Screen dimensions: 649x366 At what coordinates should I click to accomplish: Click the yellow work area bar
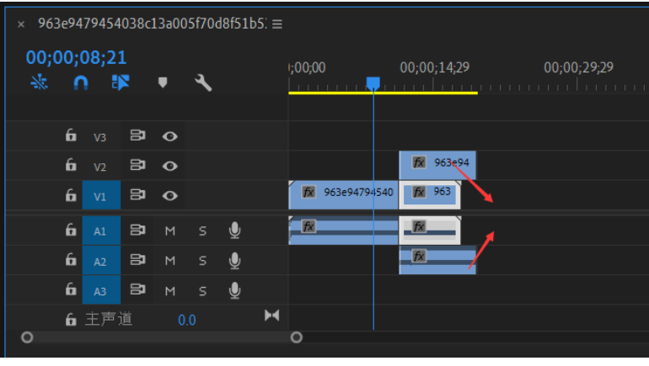(x=383, y=93)
